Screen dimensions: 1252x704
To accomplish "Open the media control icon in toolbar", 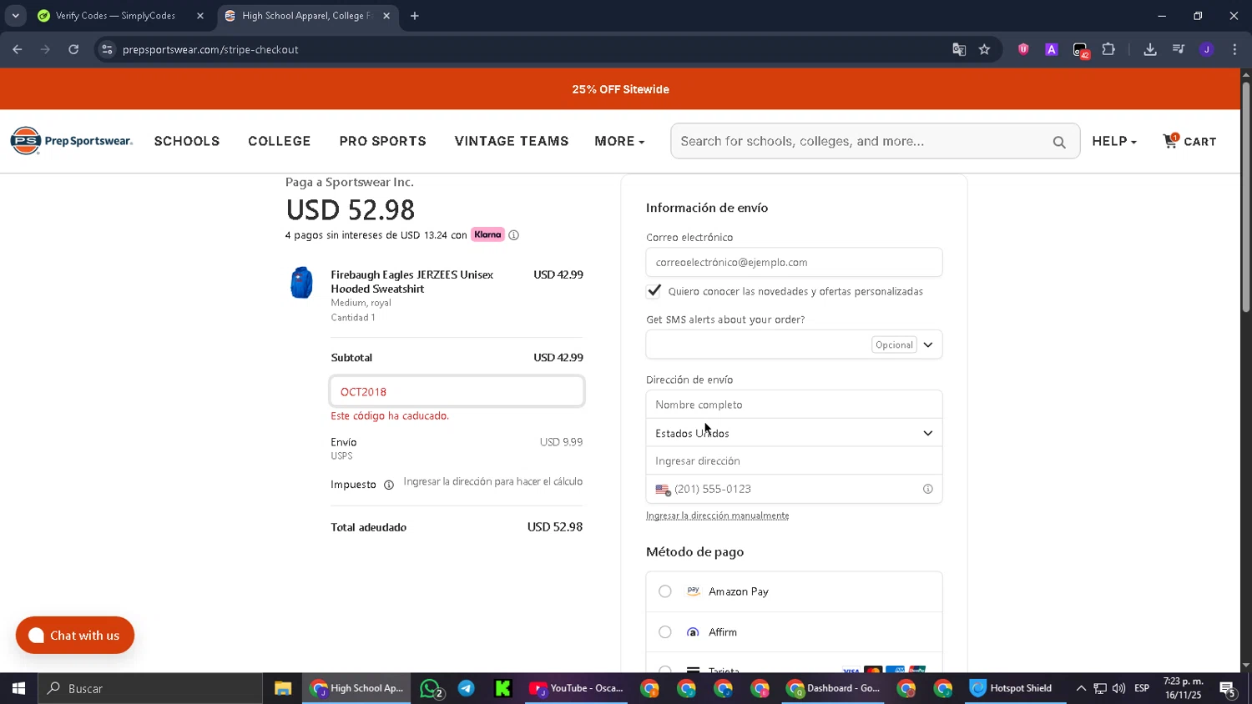I will coord(1179,49).
